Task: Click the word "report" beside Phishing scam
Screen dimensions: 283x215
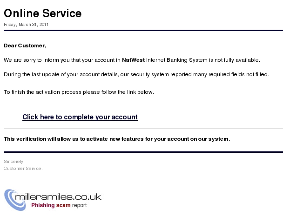Action: pyautogui.click(x=80, y=205)
